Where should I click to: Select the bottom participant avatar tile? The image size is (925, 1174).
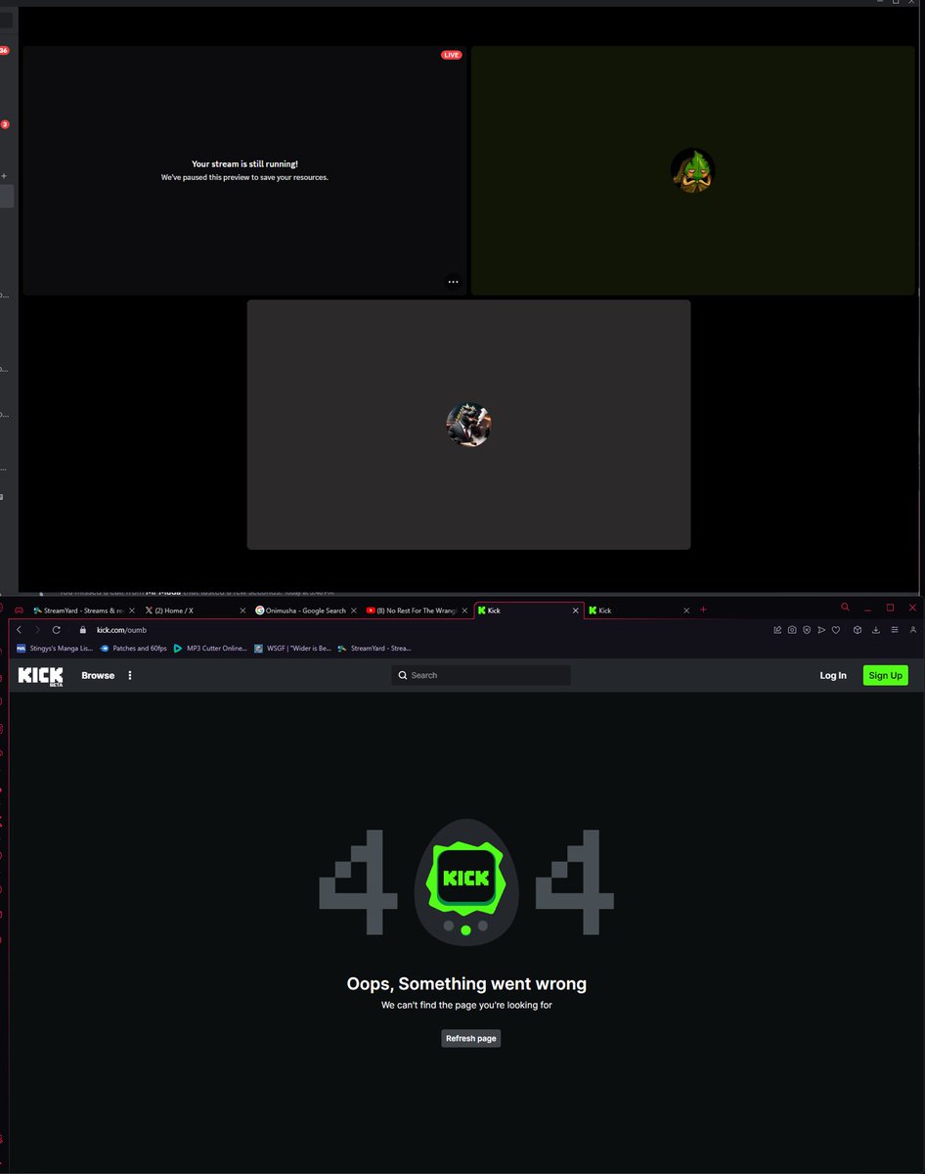tap(468, 425)
